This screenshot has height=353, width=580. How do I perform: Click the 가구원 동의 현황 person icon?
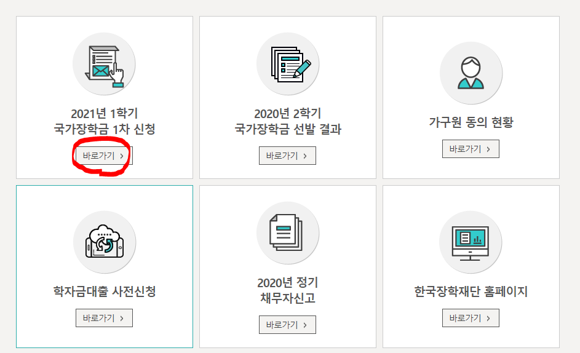pos(471,73)
